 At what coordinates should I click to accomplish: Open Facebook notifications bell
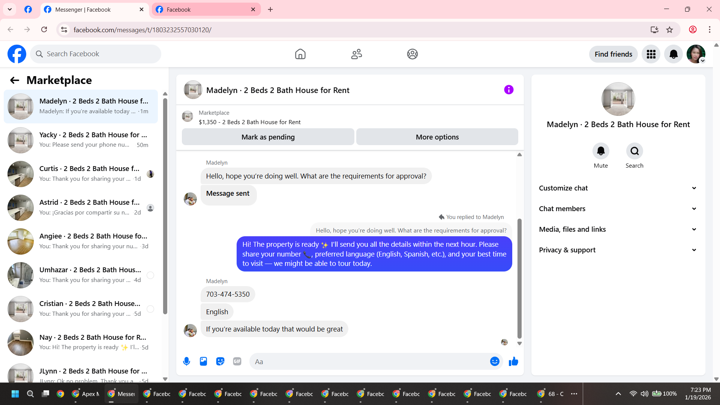[x=673, y=54]
